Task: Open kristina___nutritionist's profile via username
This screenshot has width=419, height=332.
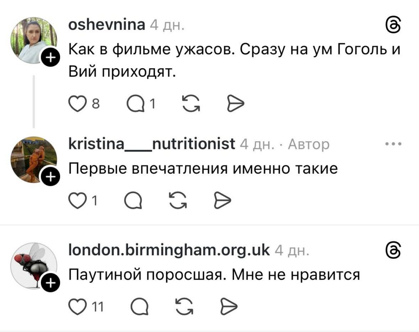Action: 151,144
